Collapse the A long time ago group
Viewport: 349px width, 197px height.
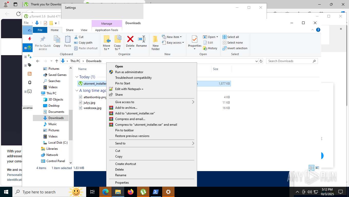tap(77, 91)
